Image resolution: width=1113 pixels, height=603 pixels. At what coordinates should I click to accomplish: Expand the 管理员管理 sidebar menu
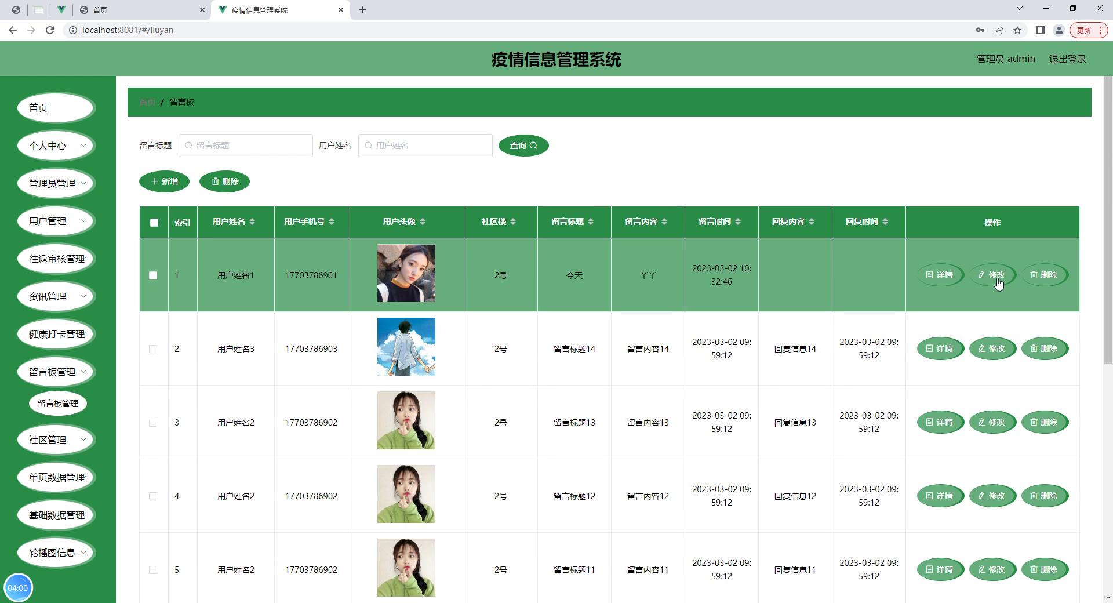click(56, 183)
